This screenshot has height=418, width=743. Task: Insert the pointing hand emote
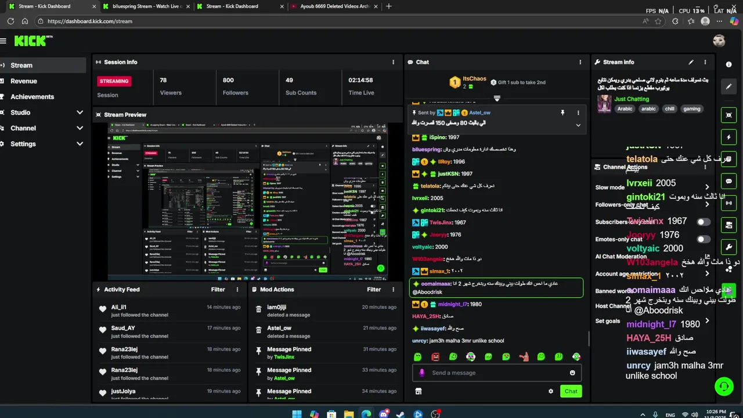pyautogui.click(x=524, y=356)
